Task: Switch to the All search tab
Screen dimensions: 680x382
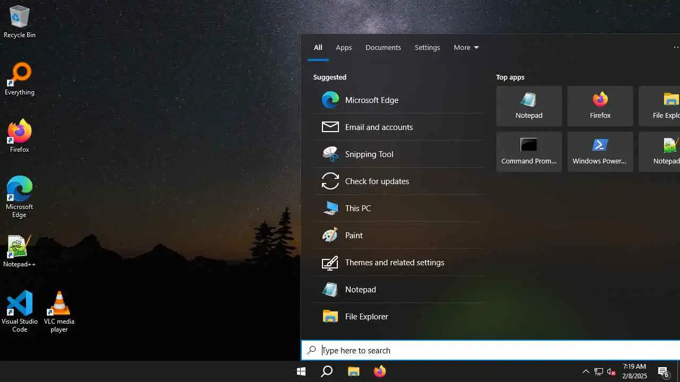Action: [318, 47]
